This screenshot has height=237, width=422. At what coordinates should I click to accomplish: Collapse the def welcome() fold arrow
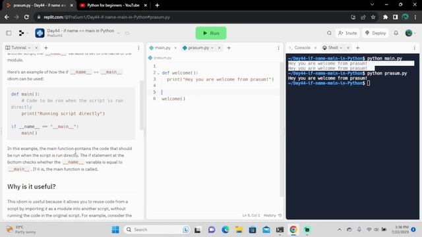(x=158, y=73)
